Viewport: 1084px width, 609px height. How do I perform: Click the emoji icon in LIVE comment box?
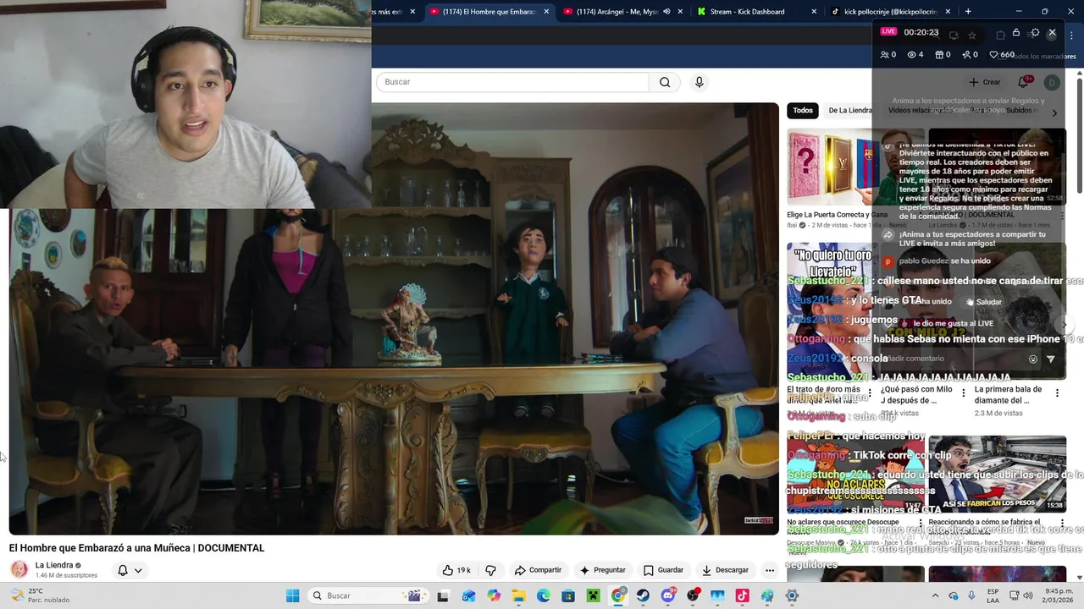(x=1033, y=359)
